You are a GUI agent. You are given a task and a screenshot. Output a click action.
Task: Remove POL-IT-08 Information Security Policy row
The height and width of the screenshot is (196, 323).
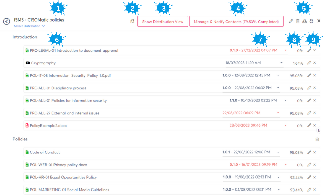(314, 75)
